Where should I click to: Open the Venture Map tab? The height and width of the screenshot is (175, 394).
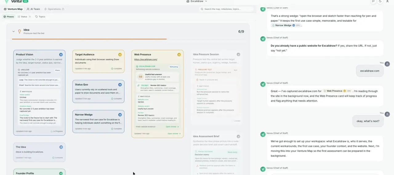[x=13, y=9]
